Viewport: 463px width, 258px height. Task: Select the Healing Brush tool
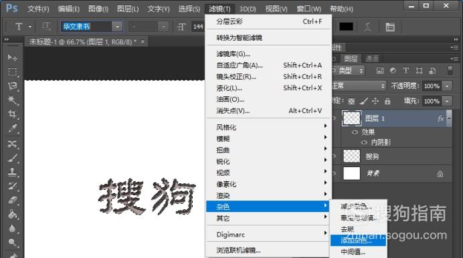click(x=12, y=144)
